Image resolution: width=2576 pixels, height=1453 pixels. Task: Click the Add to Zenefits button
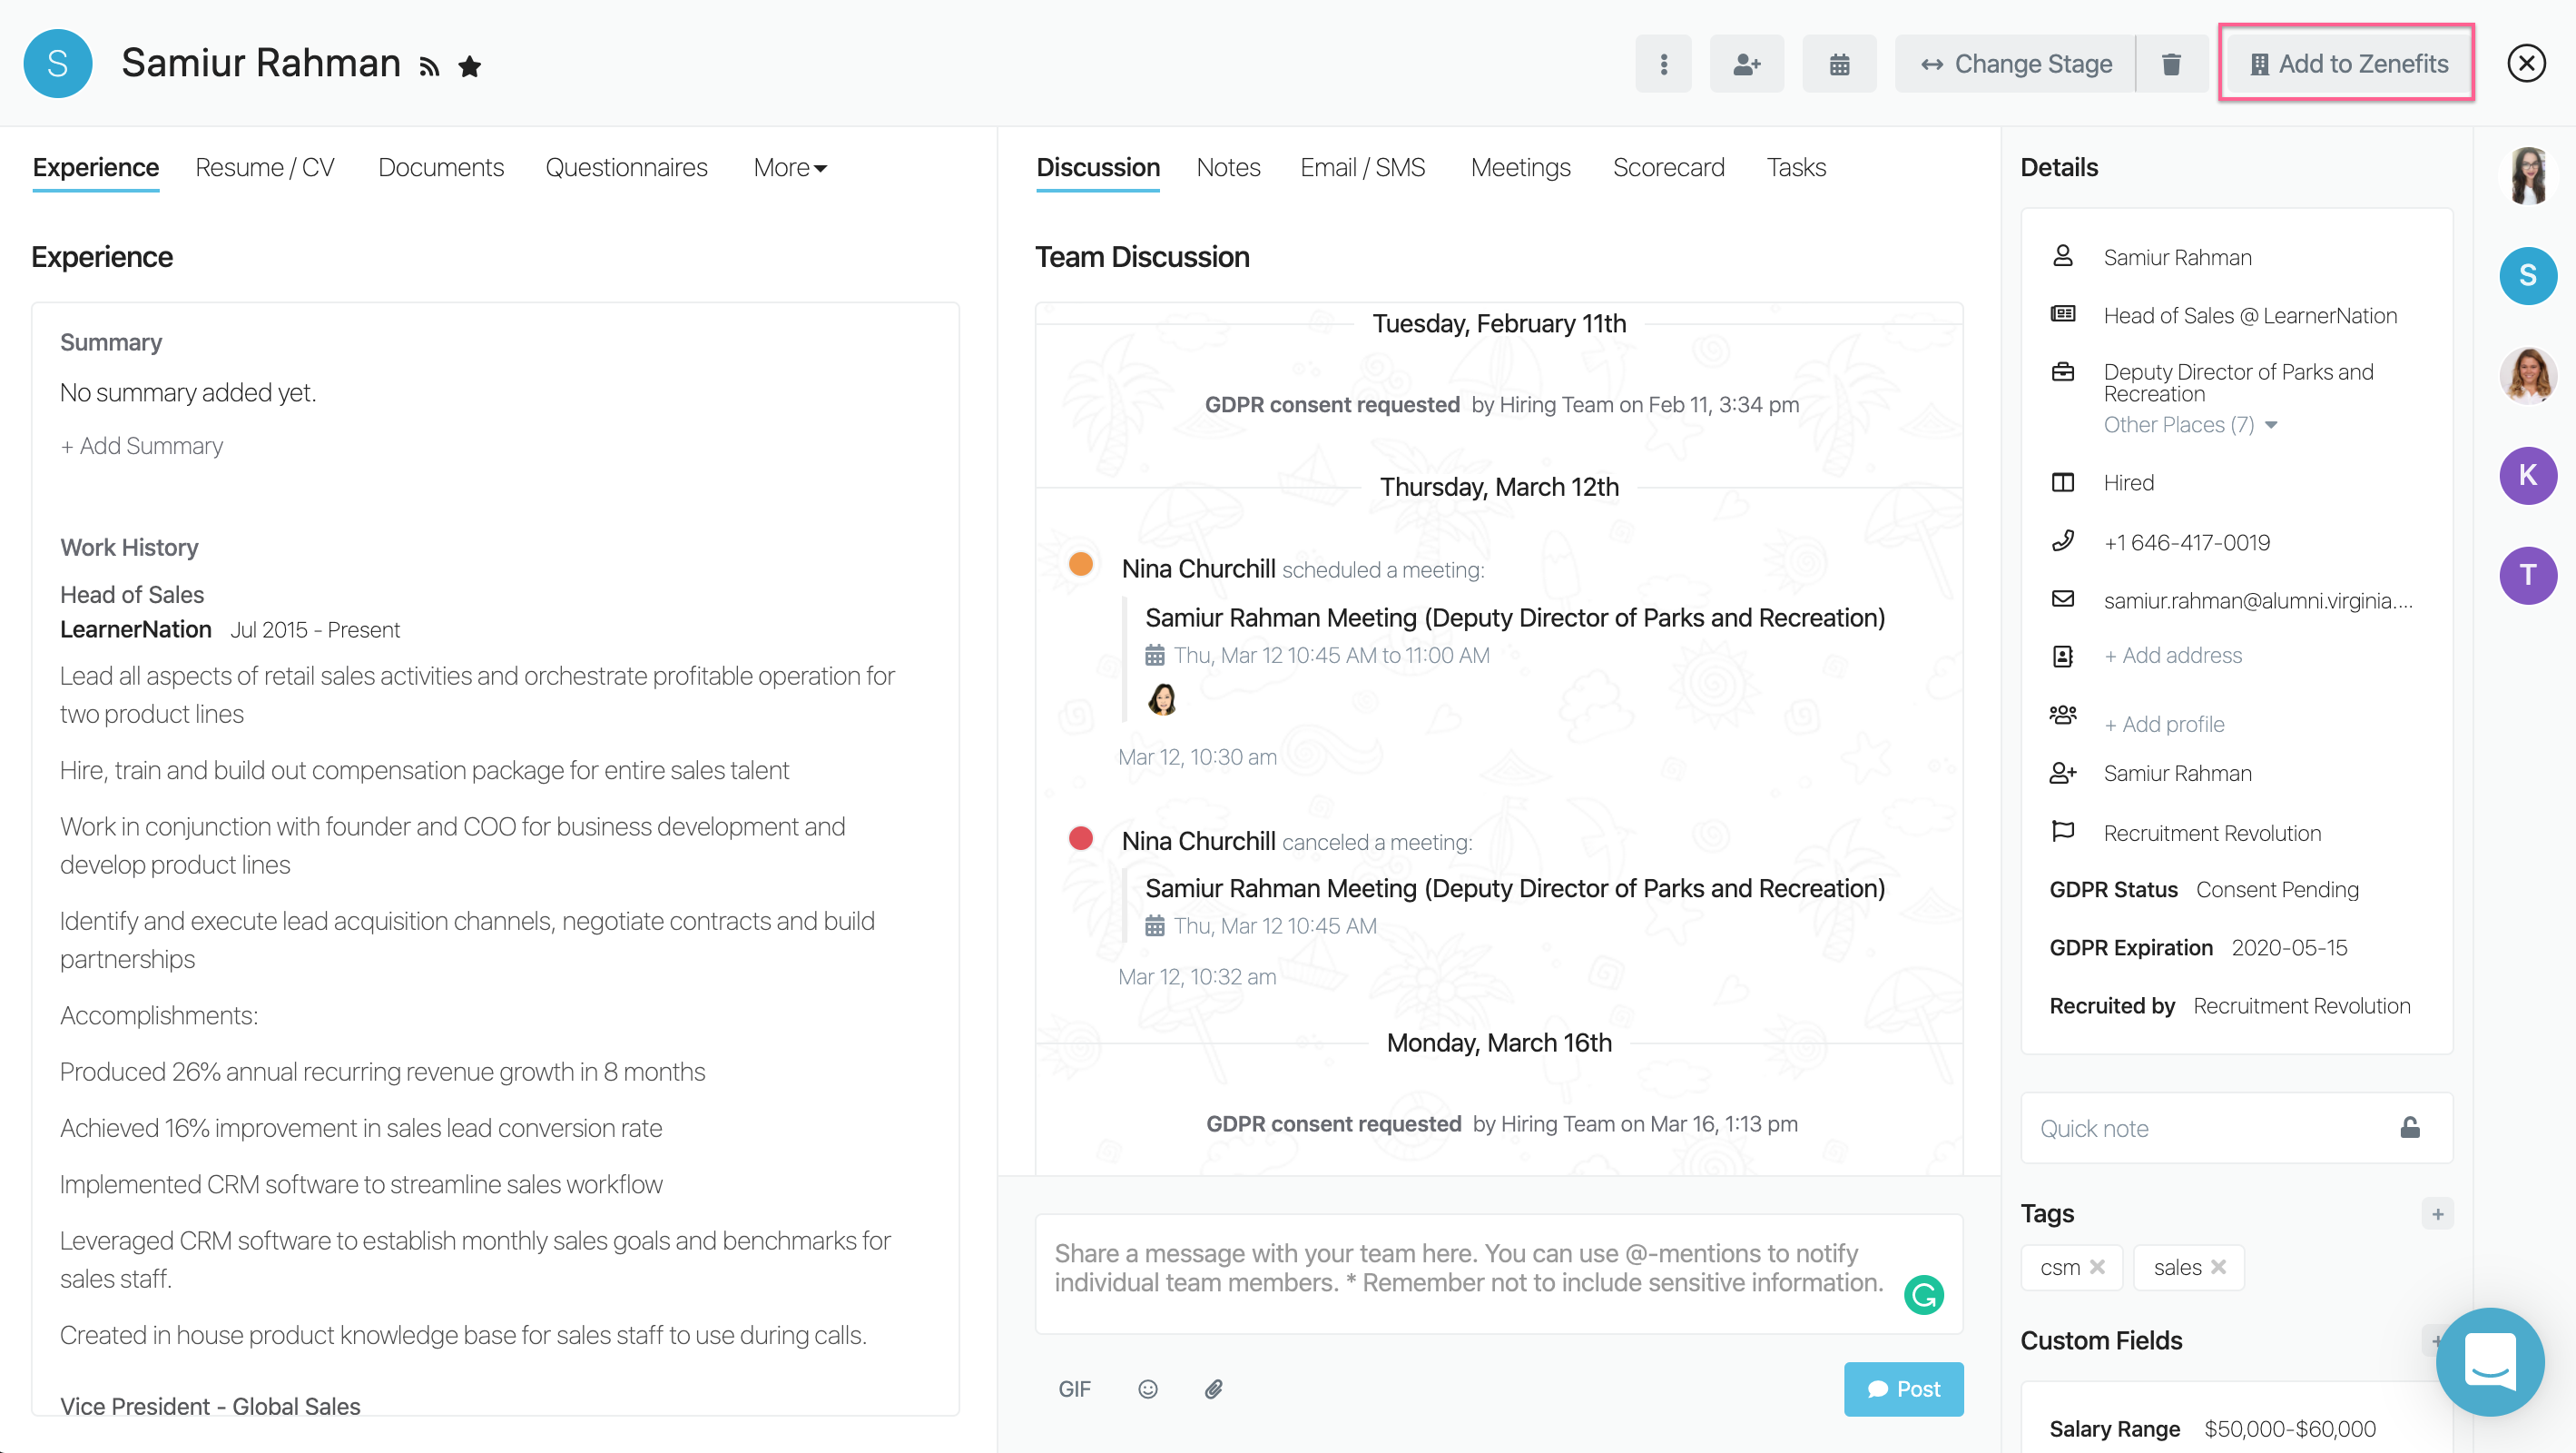pyautogui.click(x=2347, y=64)
